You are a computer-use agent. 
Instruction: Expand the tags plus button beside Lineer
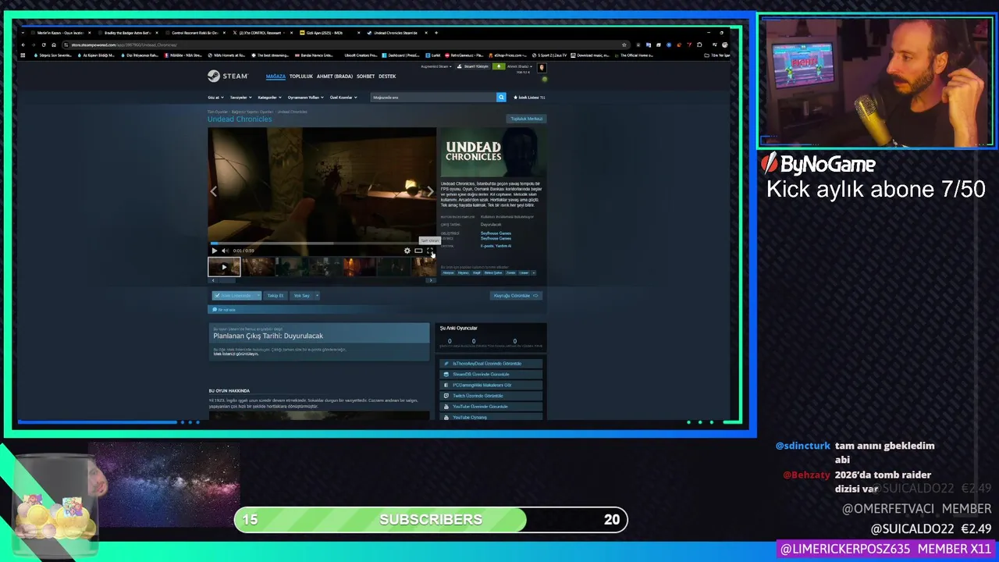535,273
